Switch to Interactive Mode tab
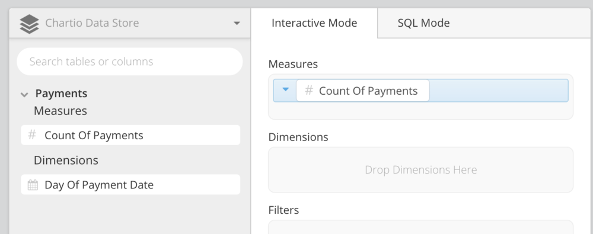The height and width of the screenshot is (234, 593). coord(314,23)
